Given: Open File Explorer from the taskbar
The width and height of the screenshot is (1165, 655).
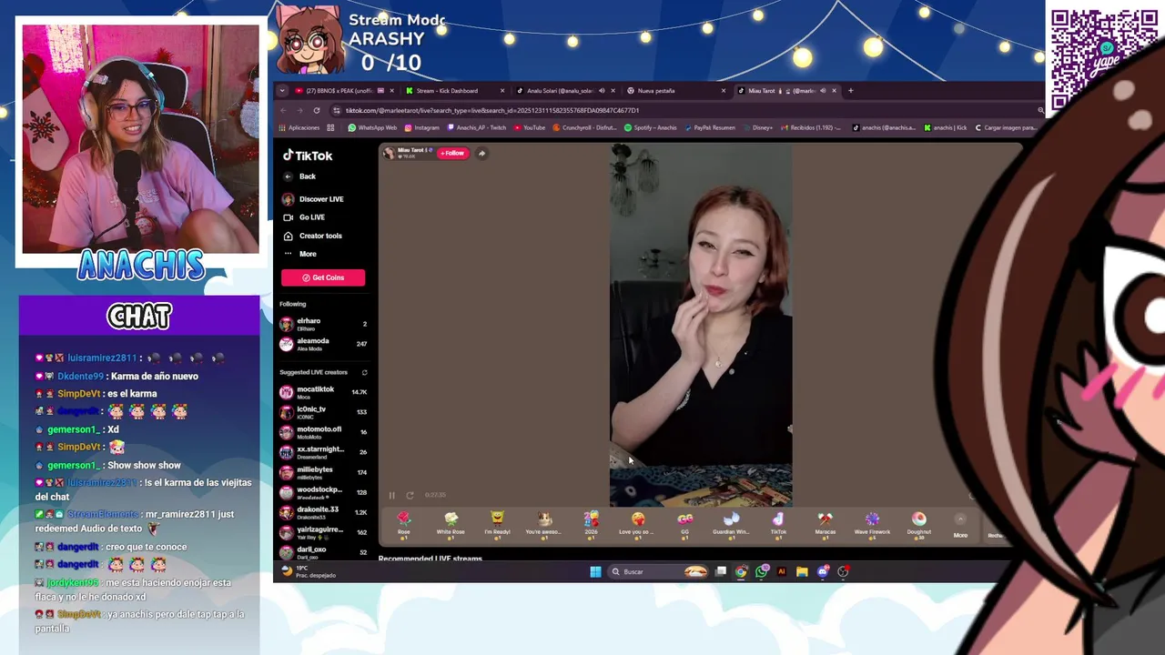Looking at the screenshot, I should coord(802,571).
